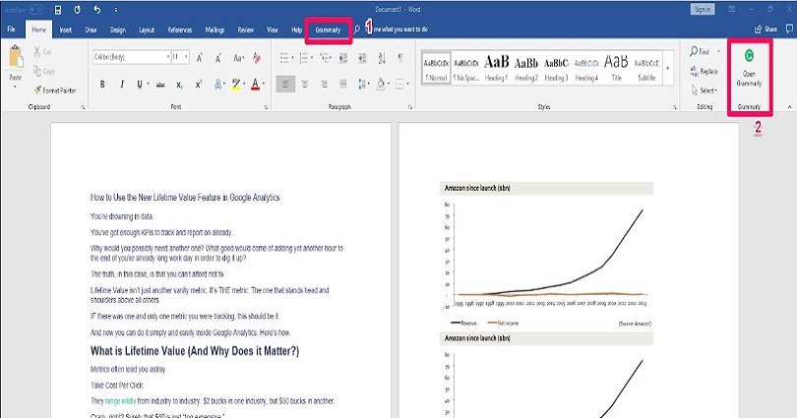Click Replace in Editing group

point(704,71)
